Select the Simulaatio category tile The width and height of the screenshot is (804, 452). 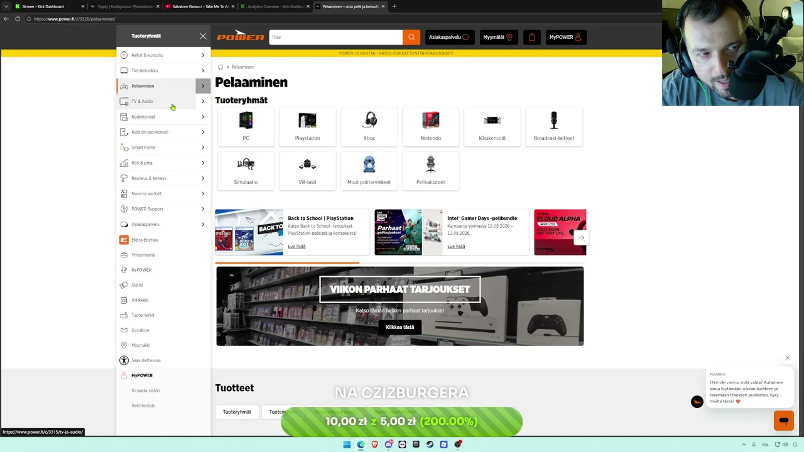coord(246,171)
